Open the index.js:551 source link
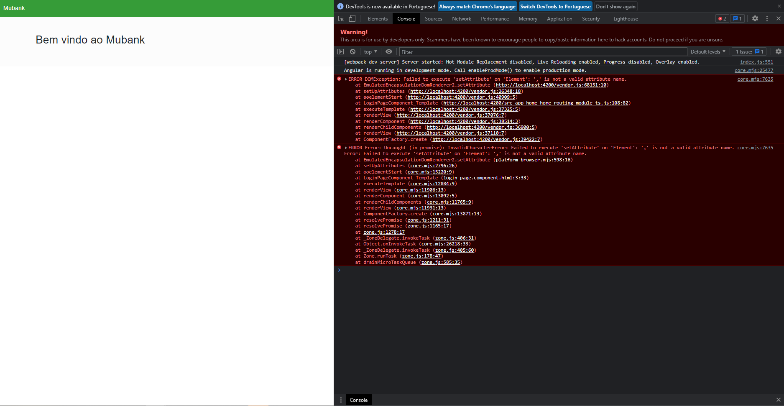The height and width of the screenshot is (406, 784). pyautogui.click(x=756, y=62)
